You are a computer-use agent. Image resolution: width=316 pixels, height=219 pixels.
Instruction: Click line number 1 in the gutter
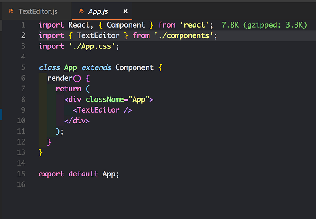pyautogui.click(x=23, y=25)
